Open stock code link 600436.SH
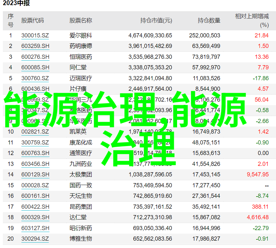The width and height of the screenshot is (276, 248). point(35,89)
